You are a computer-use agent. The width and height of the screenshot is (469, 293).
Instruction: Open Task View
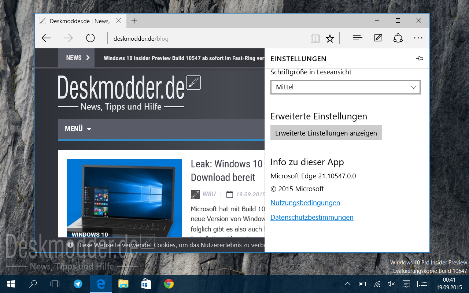[x=55, y=284]
